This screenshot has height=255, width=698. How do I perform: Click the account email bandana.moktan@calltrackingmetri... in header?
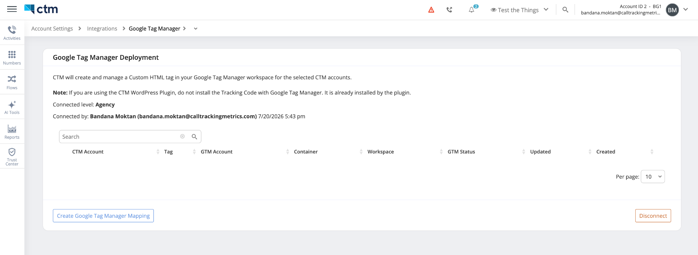point(620,13)
